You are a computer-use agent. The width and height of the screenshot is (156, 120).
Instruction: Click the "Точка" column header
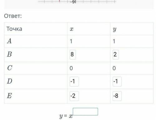coord(14,29)
